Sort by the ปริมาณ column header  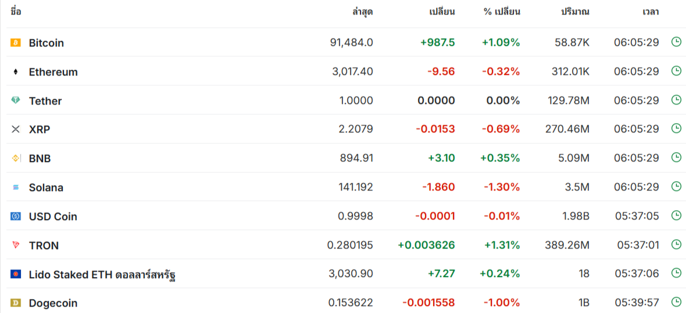pos(575,12)
